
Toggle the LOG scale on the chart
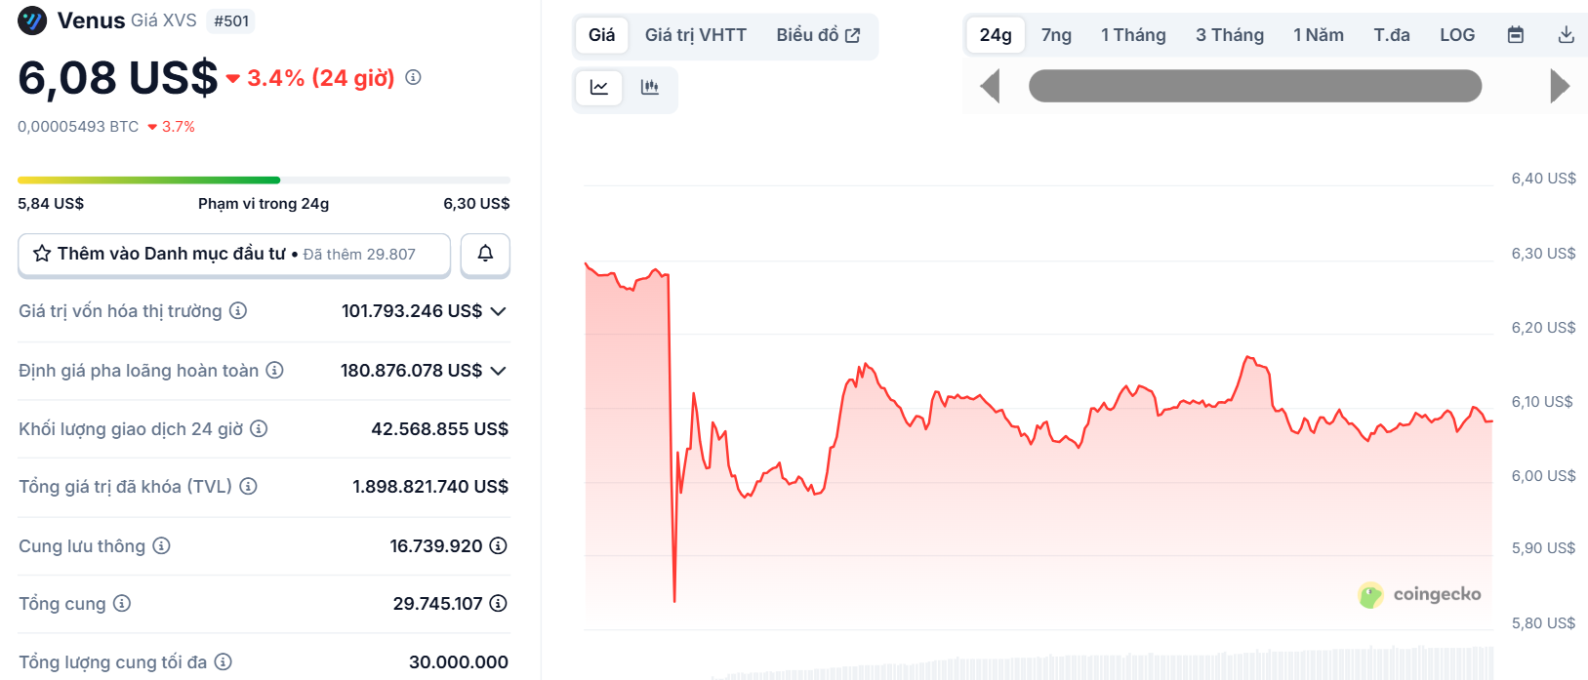(1456, 33)
